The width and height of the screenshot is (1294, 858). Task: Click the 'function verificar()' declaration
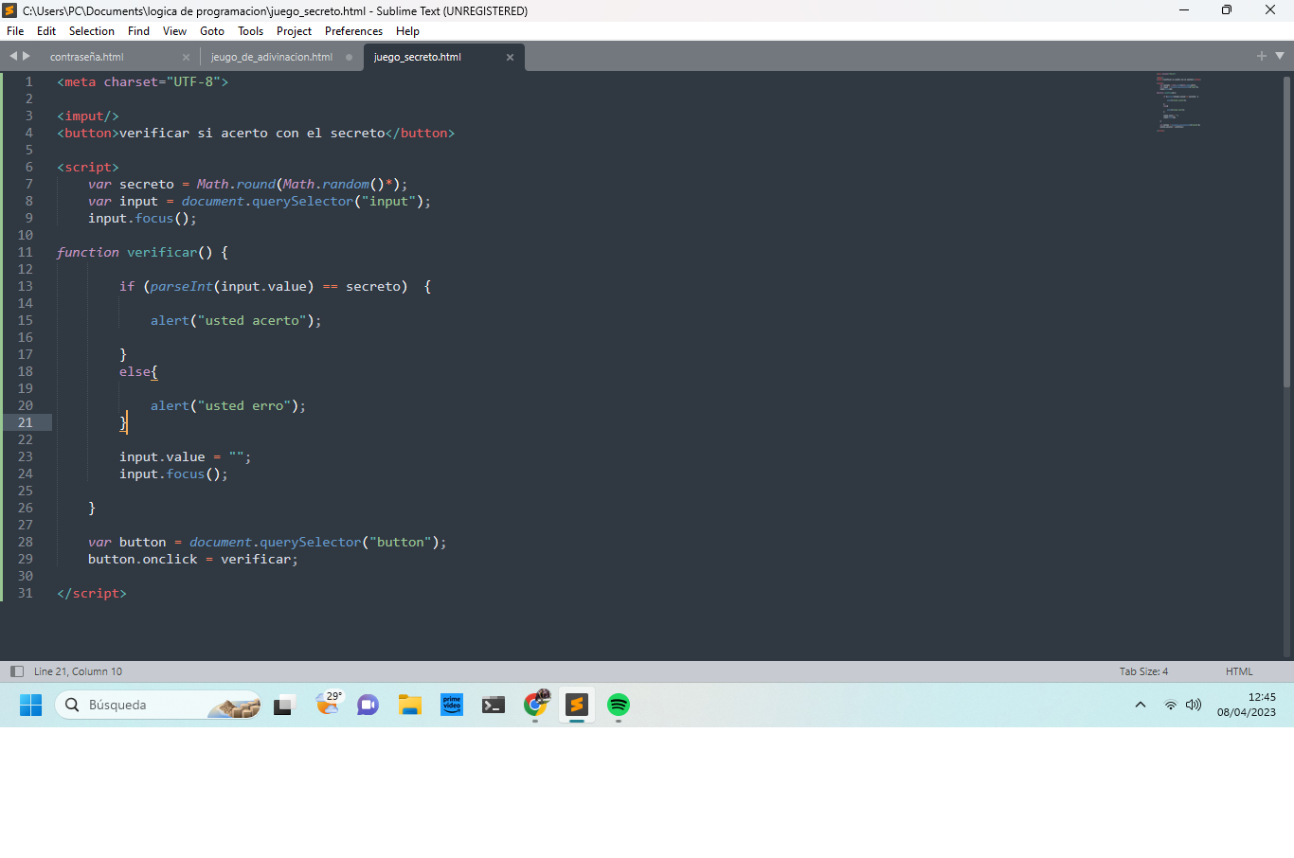click(142, 252)
